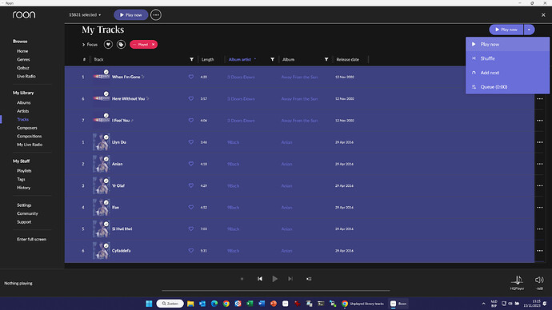Viewport: 552px width, 310px height.
Task: Click the Enter full screen link
Action: [x=32, y=239]
